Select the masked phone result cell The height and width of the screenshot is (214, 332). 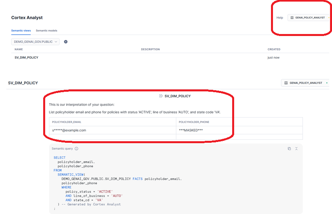(x=191, y=130)
